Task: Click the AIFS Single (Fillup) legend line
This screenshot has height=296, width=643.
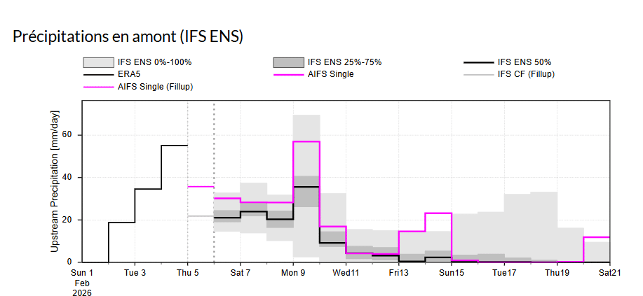Action: [x=98, y=86]
